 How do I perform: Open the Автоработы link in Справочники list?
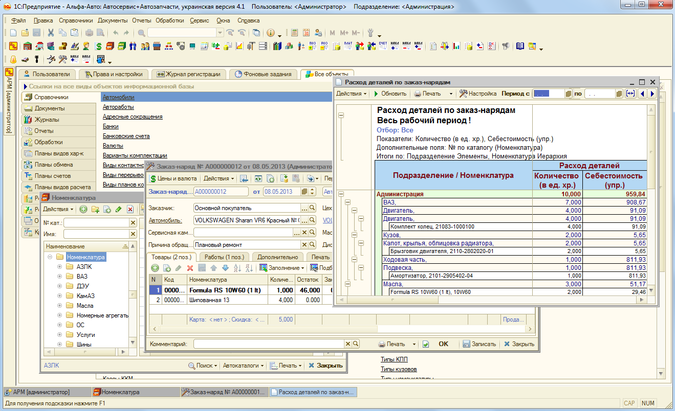118,107
